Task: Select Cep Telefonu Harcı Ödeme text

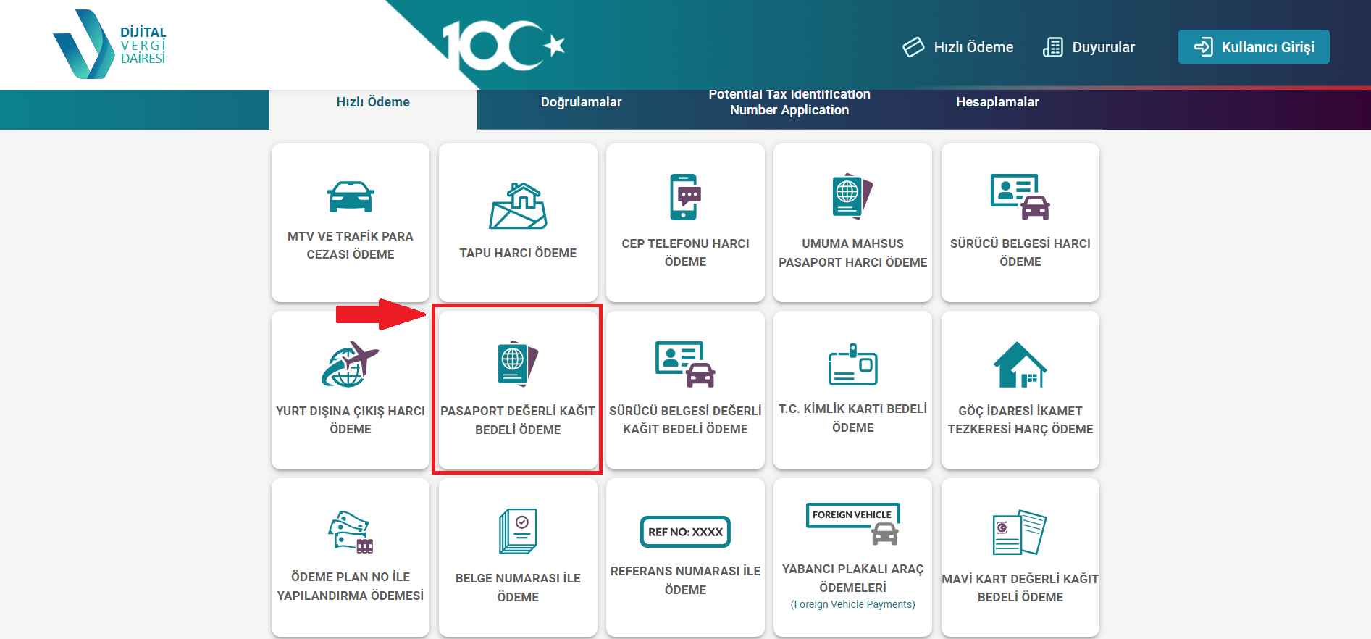Action: (685, 252)
